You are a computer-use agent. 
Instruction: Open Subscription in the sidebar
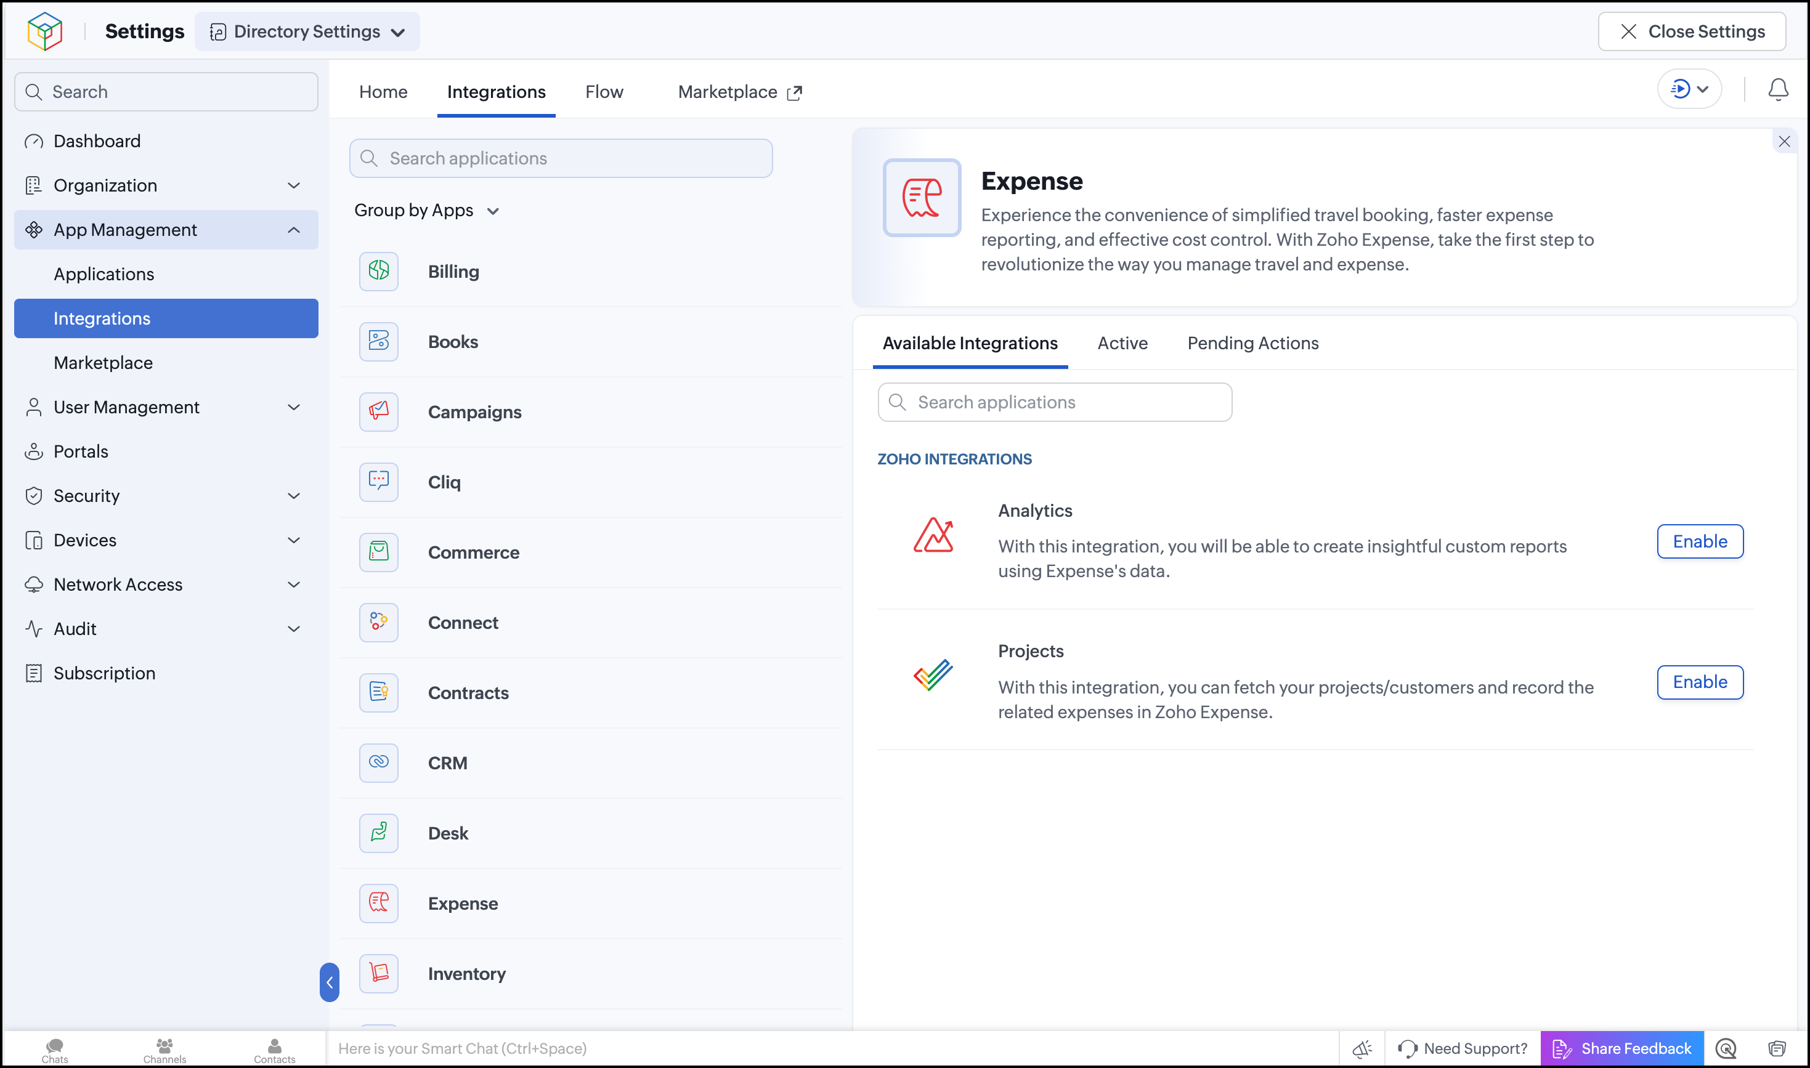click(166, 673)
